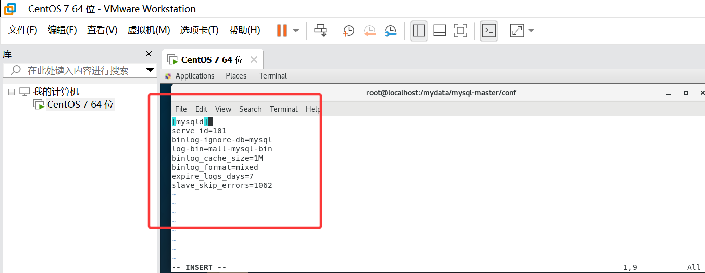Select 我的计算机 in the library tree
This screenshot has width=705, height=273.
pyautogui.click(x=56, y=92)
